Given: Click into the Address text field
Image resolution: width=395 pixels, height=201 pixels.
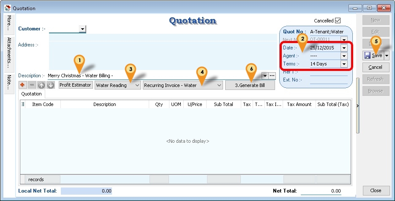Looking at the screenshot, I should click(x=161, y=53).
